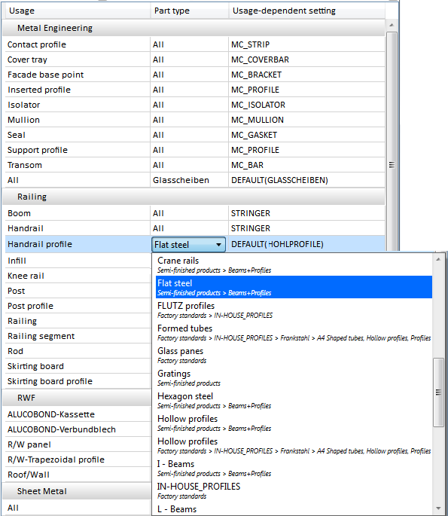The height and width of the screenshot is (516, 448).
Task: Select the R/W-Trapezoidal profile row
Action: click(x=78, y=460)
